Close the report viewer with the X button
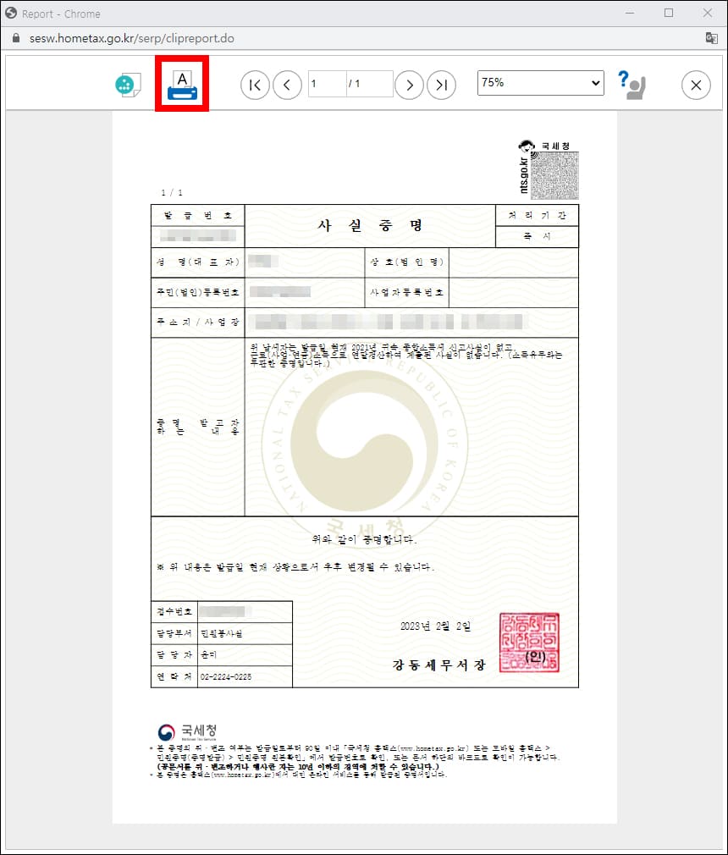This screenshot has width=728, height=855. (x=696, y=85)
